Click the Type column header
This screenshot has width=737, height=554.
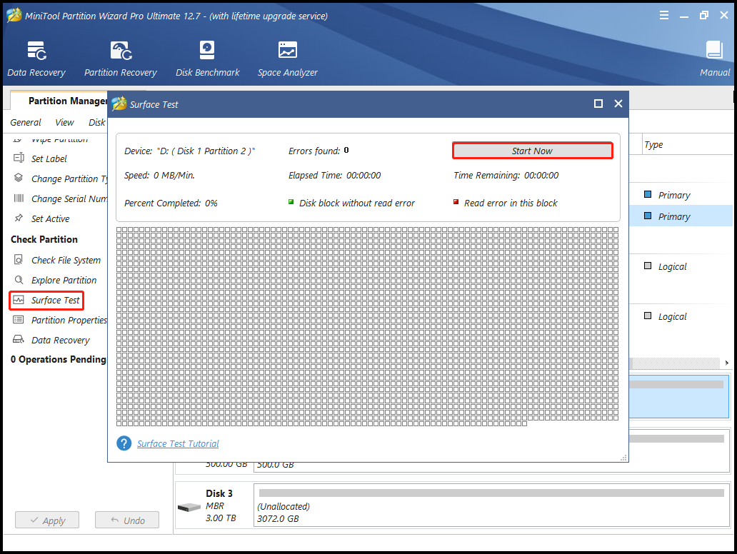click(x=653, y=145)
